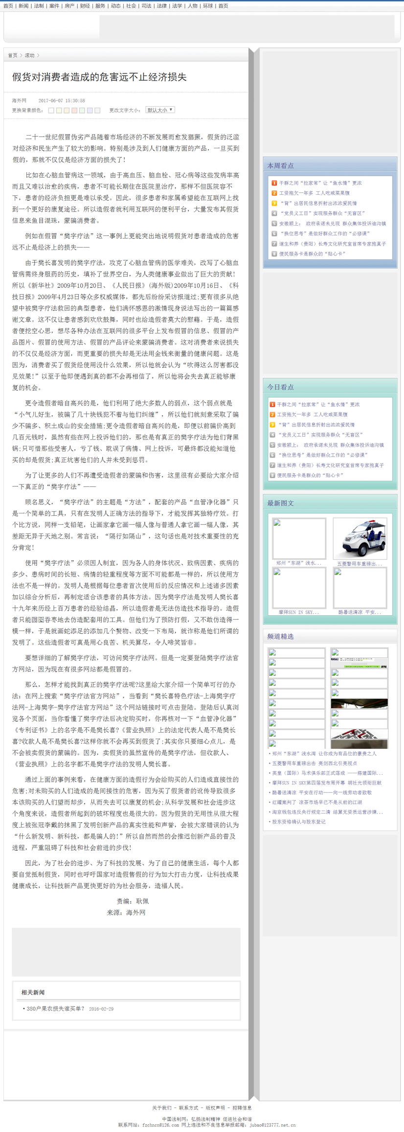Pick the grey background color swatch
The image size is (404, 1132).
coord(98,111)
